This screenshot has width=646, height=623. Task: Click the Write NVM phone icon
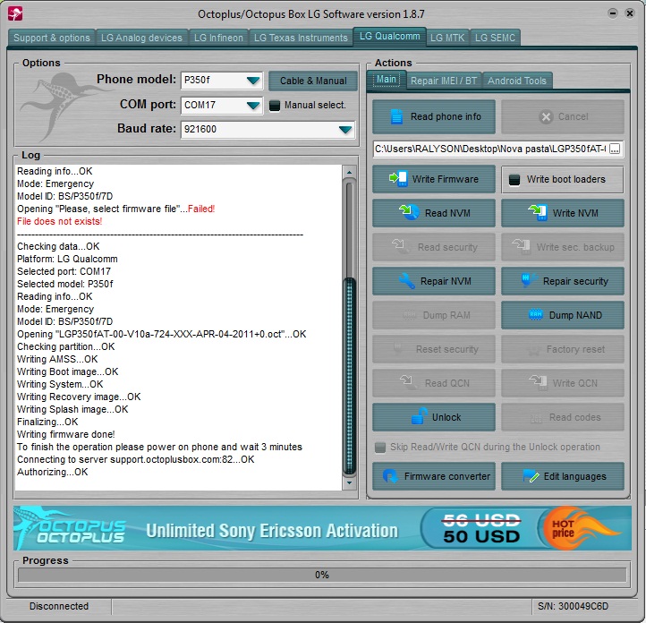[x=538, y=213]
